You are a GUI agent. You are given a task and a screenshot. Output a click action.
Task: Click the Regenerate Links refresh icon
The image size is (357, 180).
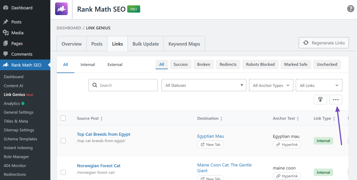coord(306,43)
